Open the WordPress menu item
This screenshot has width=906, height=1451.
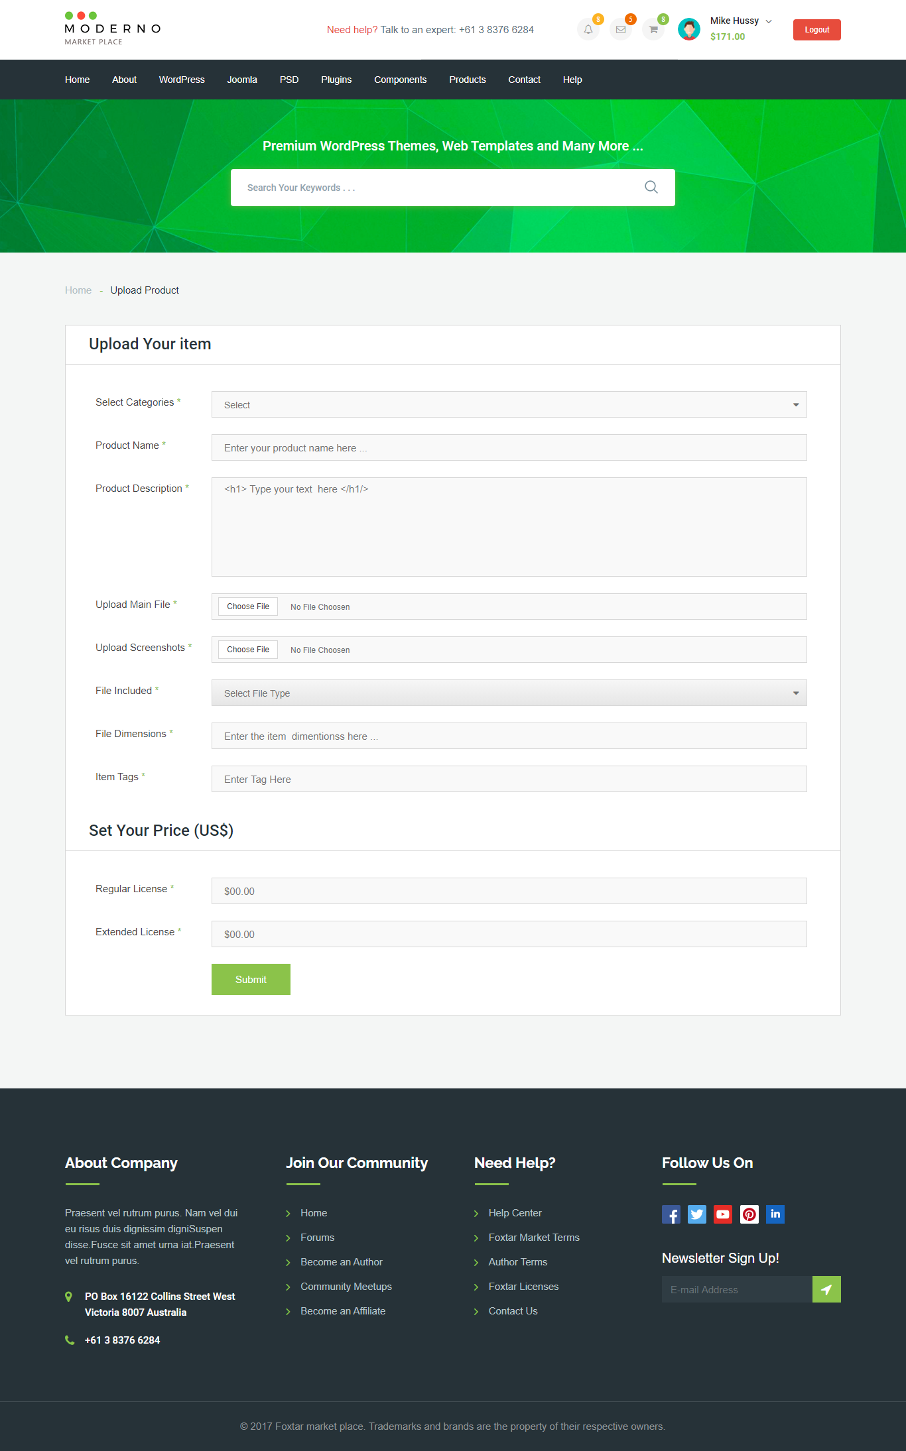click(182, 80)
